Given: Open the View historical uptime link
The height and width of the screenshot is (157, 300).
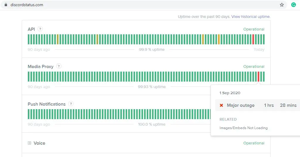Looking at the screenshot, I should (x=251, y=17).
